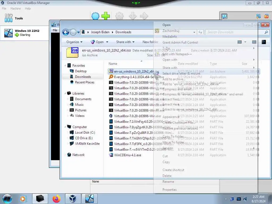Click the black folder taskbar icon

pyautogui.click(x=40, y=199)
